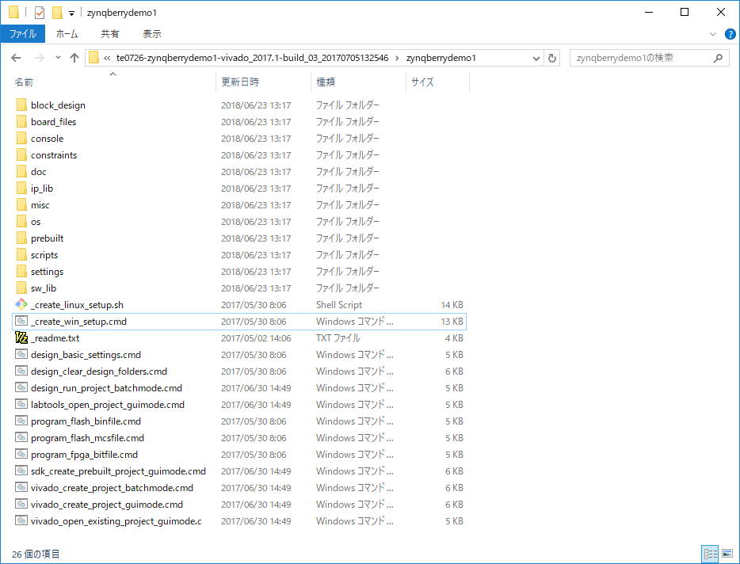Click the zynqberrydemo1 search box
This screenshot has height=564, width=740.
tap(642, 58)
